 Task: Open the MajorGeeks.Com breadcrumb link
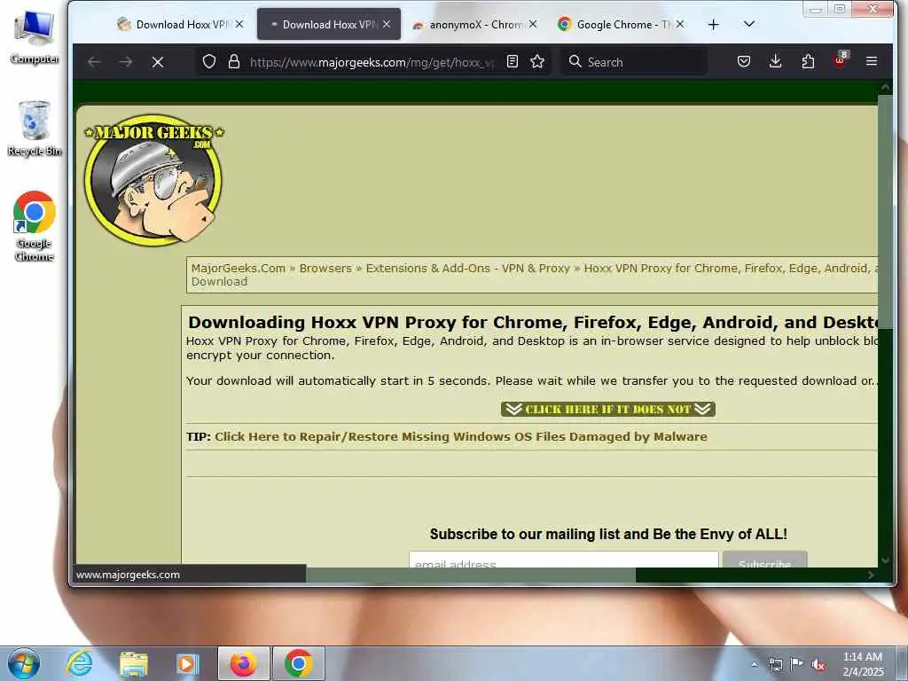pyautogui.click(x=238, y=268)
